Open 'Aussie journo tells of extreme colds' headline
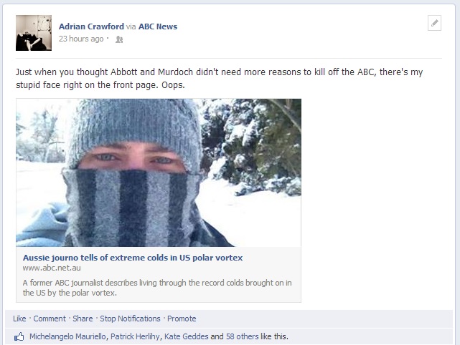This screenshot has width=460, height=345. (x=133, y=258)
